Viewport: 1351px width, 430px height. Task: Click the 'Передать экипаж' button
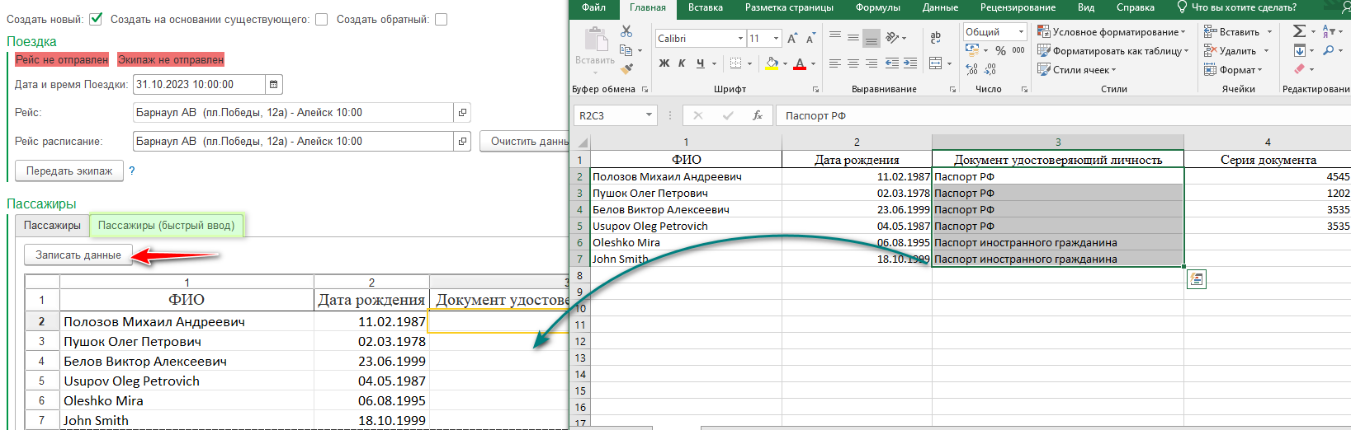click(x=69, y=171)
